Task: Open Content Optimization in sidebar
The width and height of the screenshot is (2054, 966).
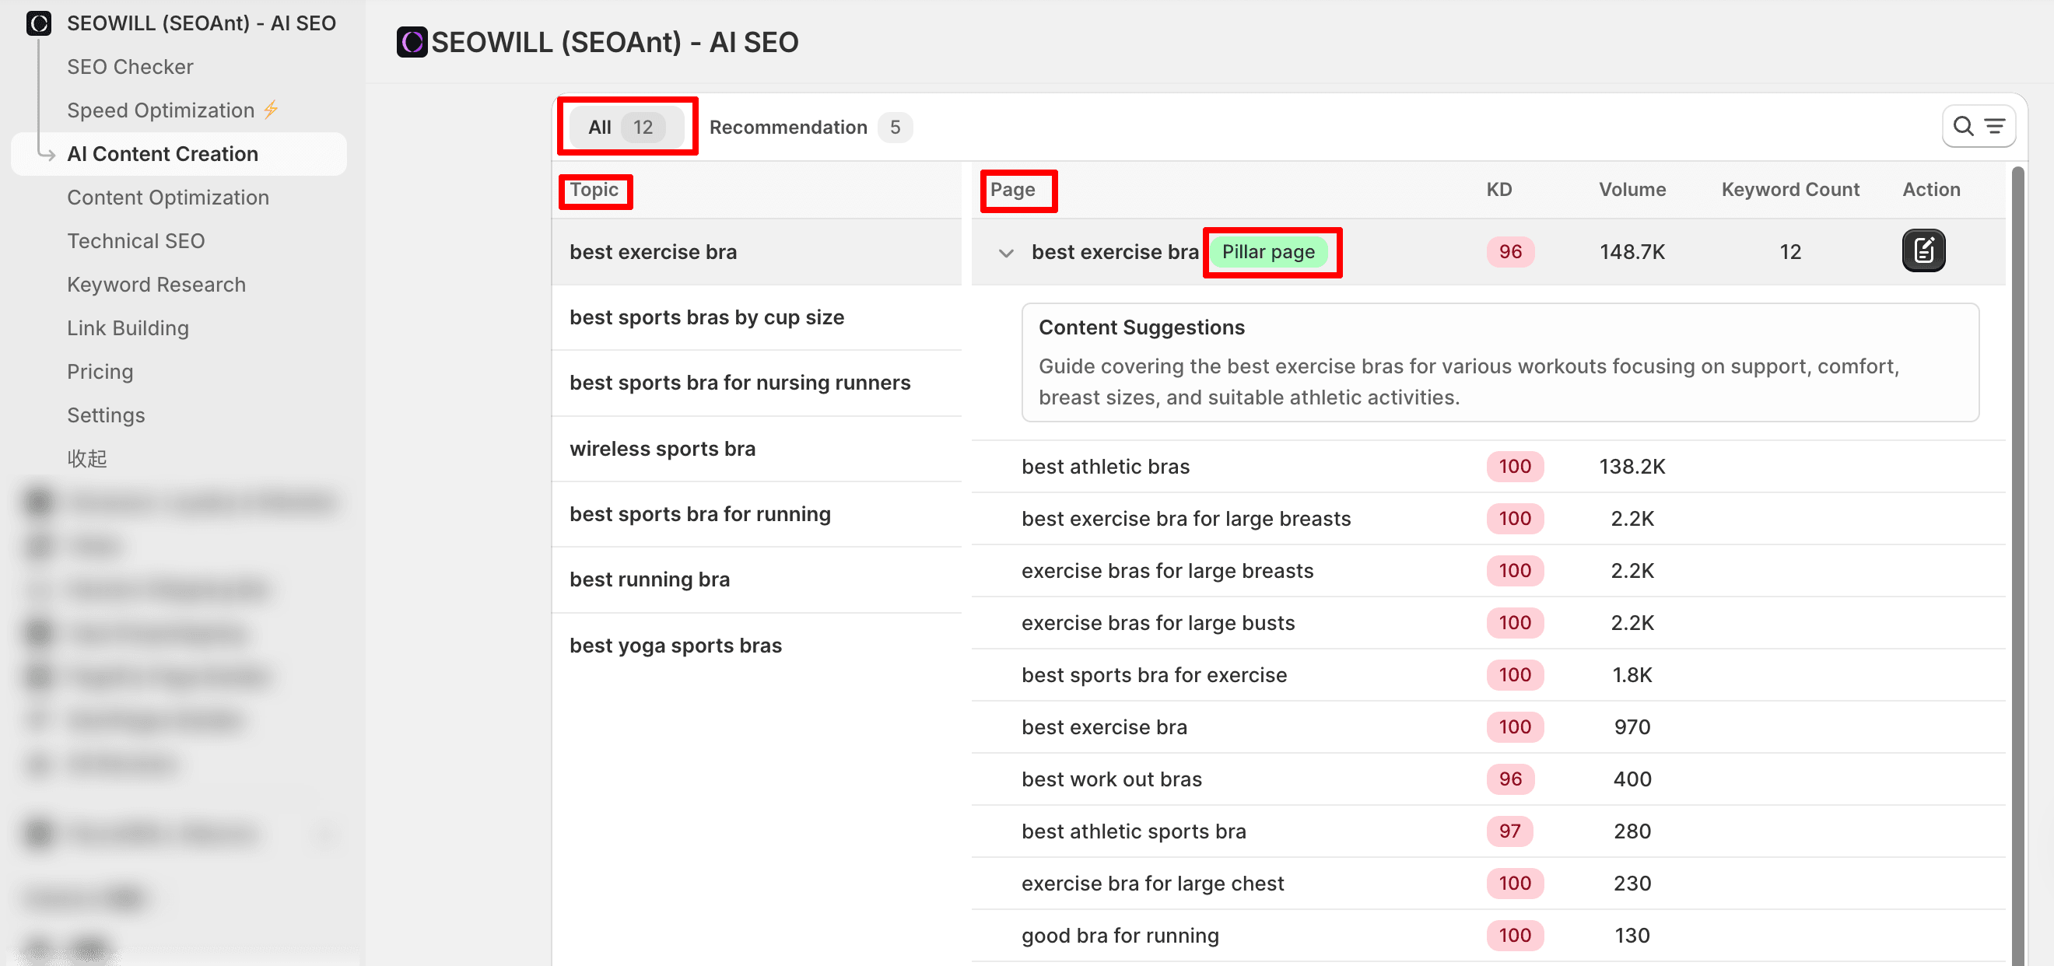Action: [x=167, y=197]
